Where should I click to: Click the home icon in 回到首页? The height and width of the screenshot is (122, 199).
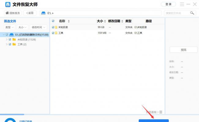pos(7,13)
